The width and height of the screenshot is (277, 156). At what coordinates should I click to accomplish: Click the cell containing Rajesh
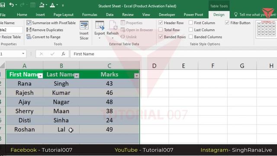pos(24,93)
